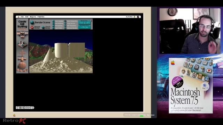Viewport: 223px width, 125px height.
Task: Open the Edit menu
Action: coord(27,17)
